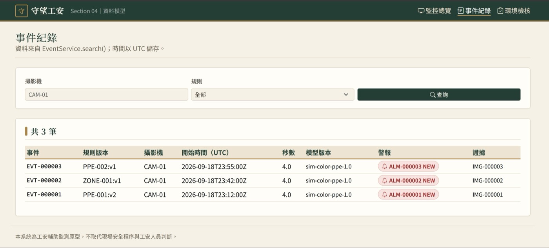Click start time 2026-09-18T23:42:00Z
The height and width of the screenshot is (248, 549).
[x=214, y=181]
